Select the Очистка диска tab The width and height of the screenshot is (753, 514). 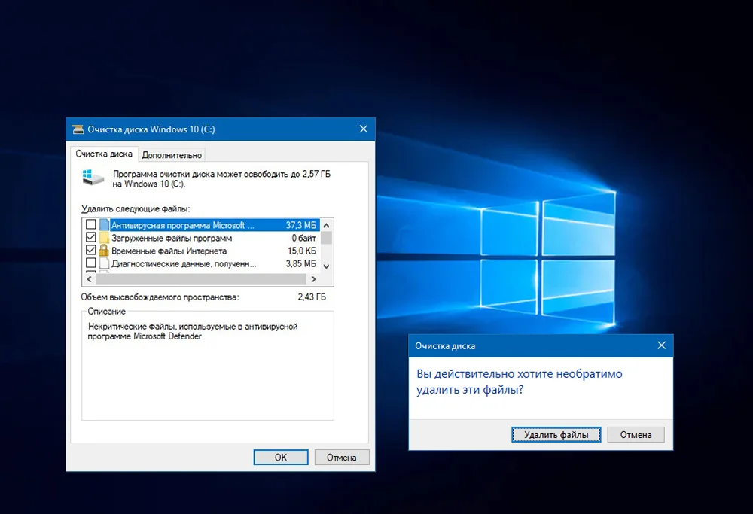click(104, 154)
